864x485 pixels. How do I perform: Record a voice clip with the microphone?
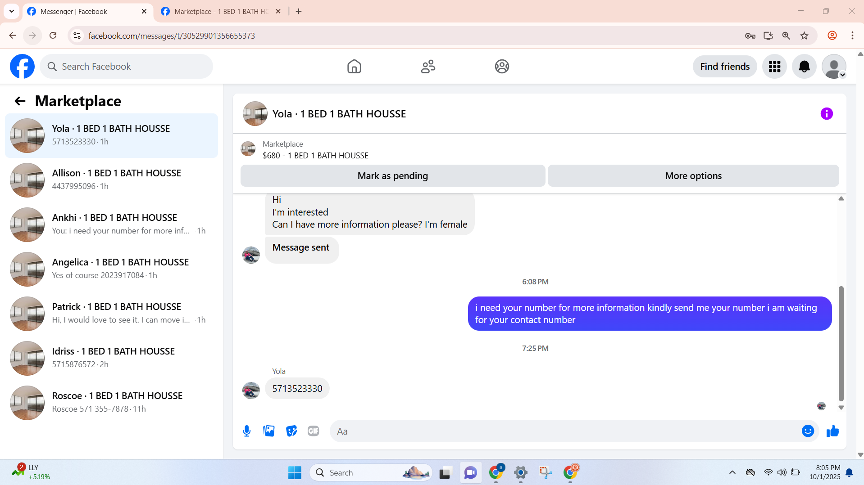(246, 431)
